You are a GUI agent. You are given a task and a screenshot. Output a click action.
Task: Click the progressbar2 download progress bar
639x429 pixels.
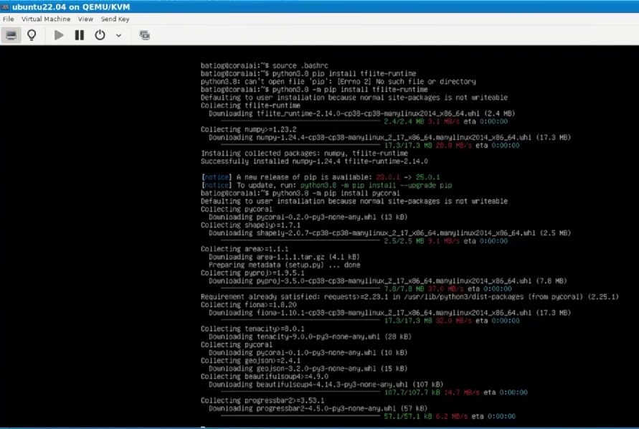300,416
